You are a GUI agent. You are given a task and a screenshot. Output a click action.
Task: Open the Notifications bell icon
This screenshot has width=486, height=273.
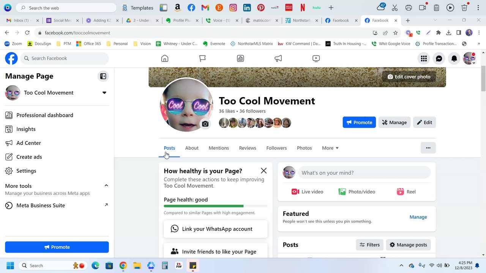pos(454,58)
